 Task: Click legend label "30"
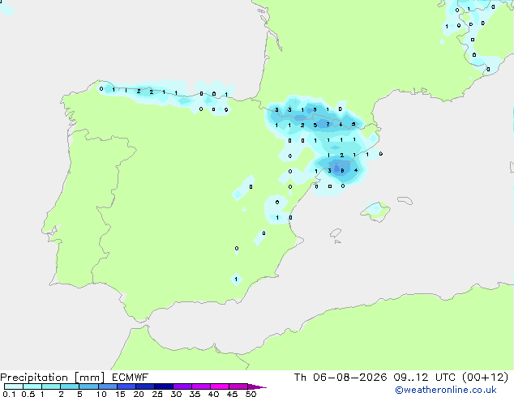click(176, 394)
